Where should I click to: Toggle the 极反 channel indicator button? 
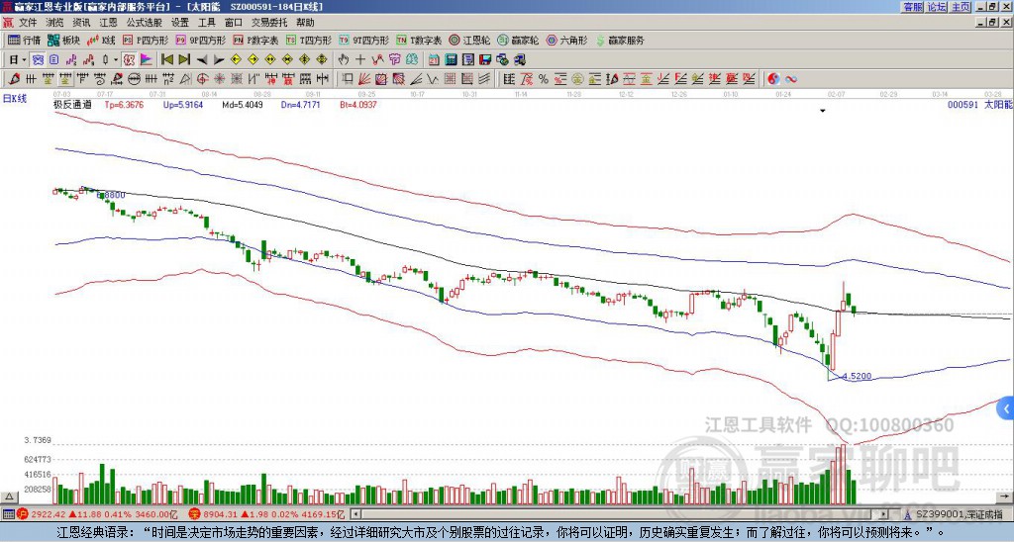pyautogui.click(x=129, y=60)
